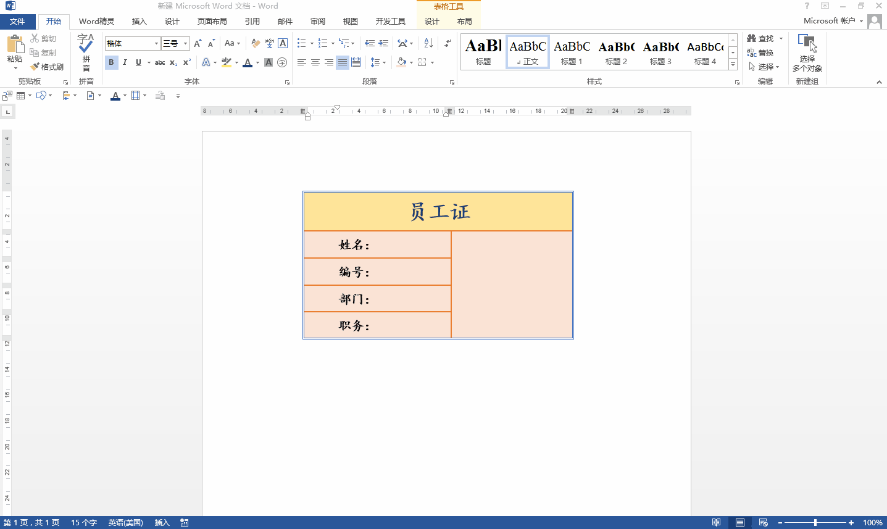887x529 pixels.
Task: Open the font size dropdown showing 三号
Action: tap(185, 43)
